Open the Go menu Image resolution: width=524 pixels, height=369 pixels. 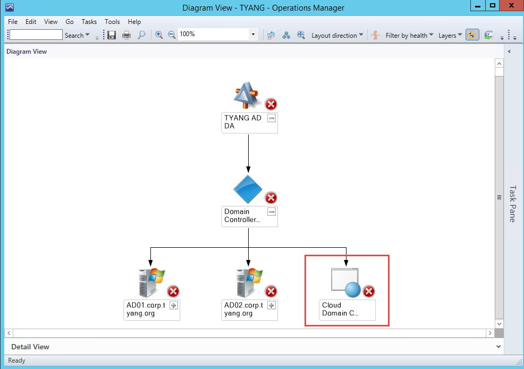[70, 22]
